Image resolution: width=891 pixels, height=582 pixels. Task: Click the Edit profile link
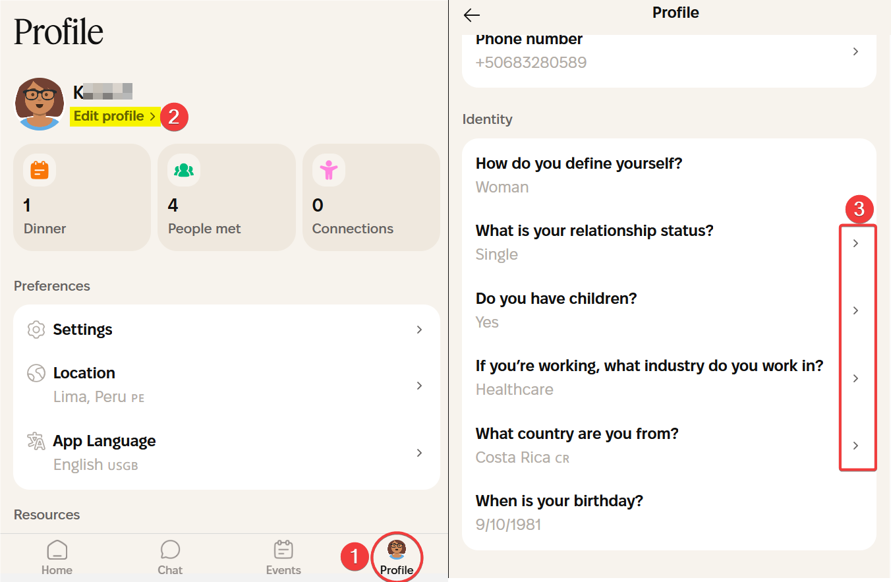click(x=115, y=117)
